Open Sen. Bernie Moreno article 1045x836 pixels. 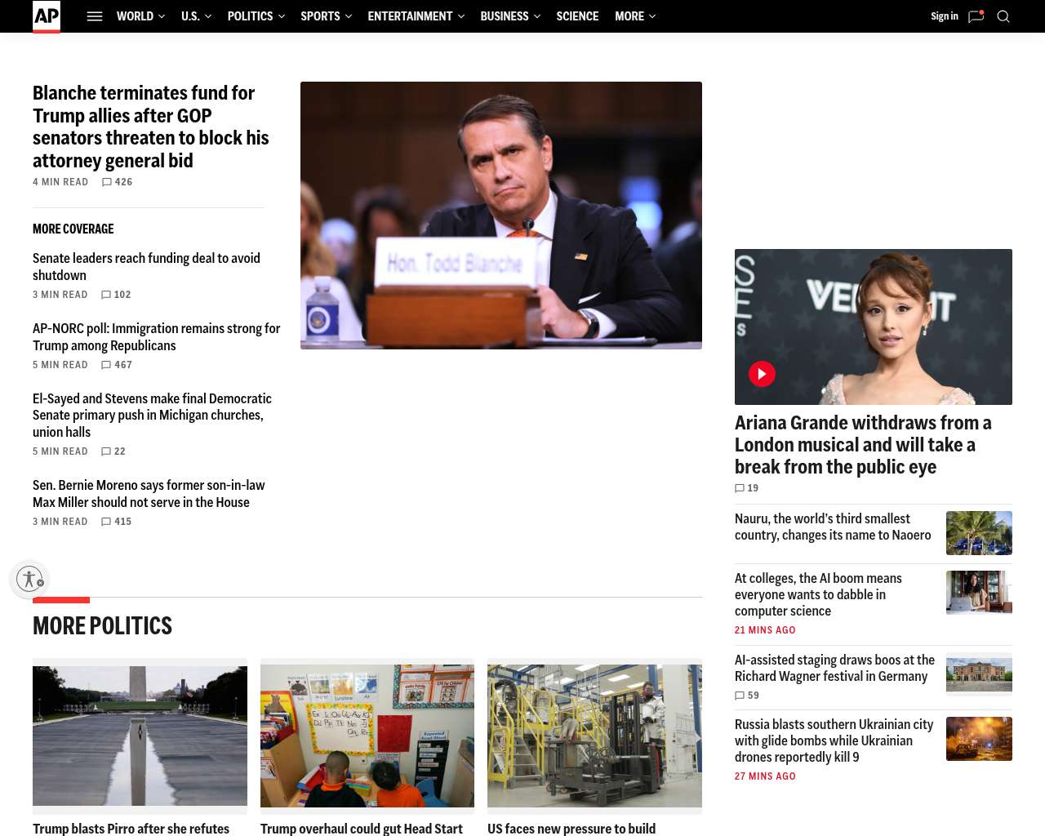(x=149, y=494)
